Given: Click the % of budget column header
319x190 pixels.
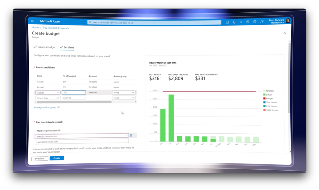Looking at the screenshot, I should (x=69, y=76).
